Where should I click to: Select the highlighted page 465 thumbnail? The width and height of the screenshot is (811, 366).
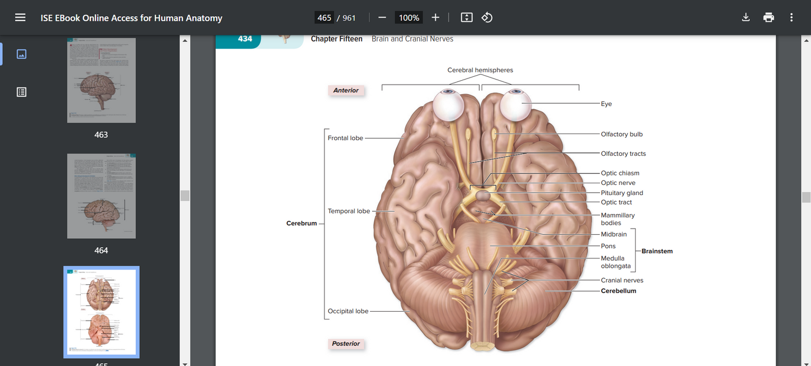pos(101,312)
